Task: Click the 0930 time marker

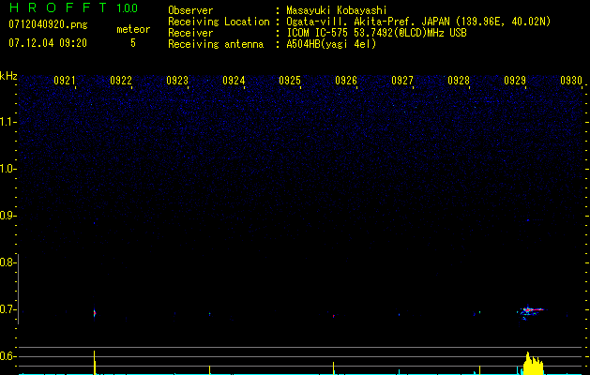Action: point(571,81)
